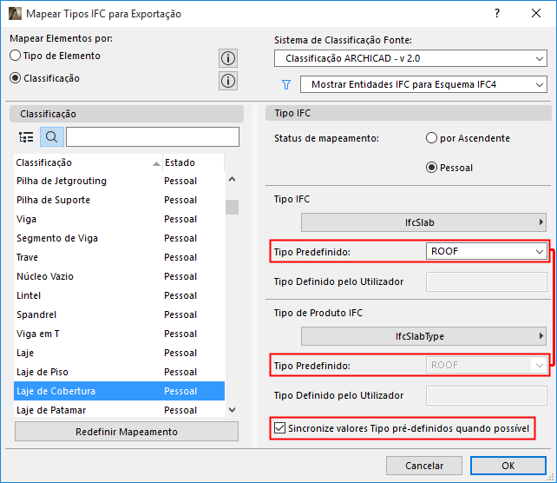557x483 pixels.
Task: Open the upper Tipo Predefinido ROOF dropdown
Action: pyautogui.click(x=487, y=251)
